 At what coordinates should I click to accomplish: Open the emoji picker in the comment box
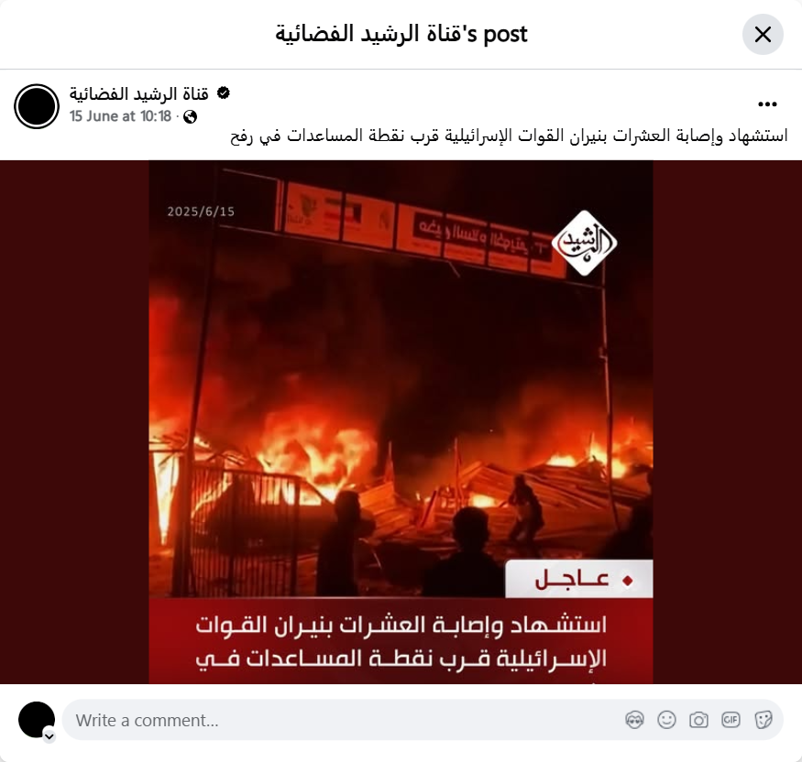(666, 720)
